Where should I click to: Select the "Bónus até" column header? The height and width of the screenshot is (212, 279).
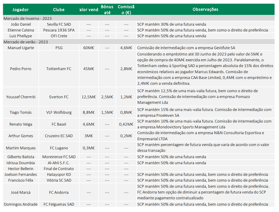(107, 9)
